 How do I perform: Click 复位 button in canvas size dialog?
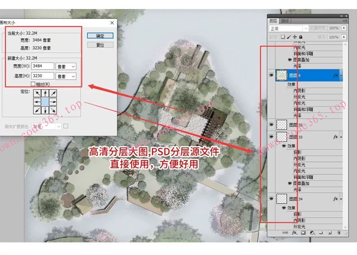click(x=100, y=45)
